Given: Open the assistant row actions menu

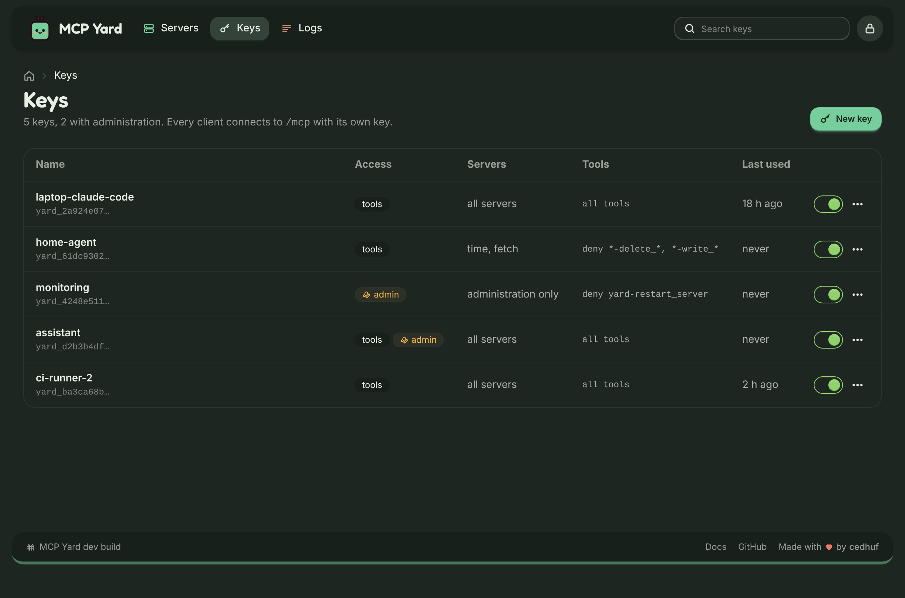Looking at the screenshot, I should [857, 339].
